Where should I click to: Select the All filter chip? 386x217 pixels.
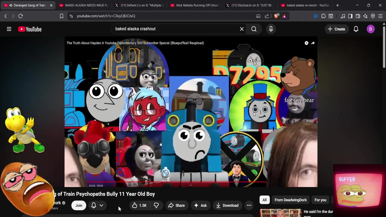coord(264,200)
